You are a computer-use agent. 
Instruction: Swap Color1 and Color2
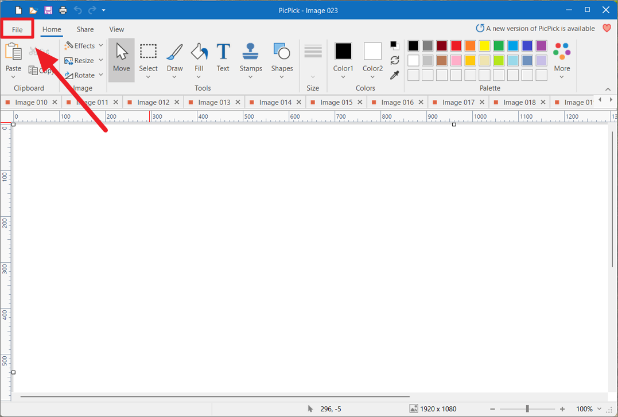pos(395,60)
